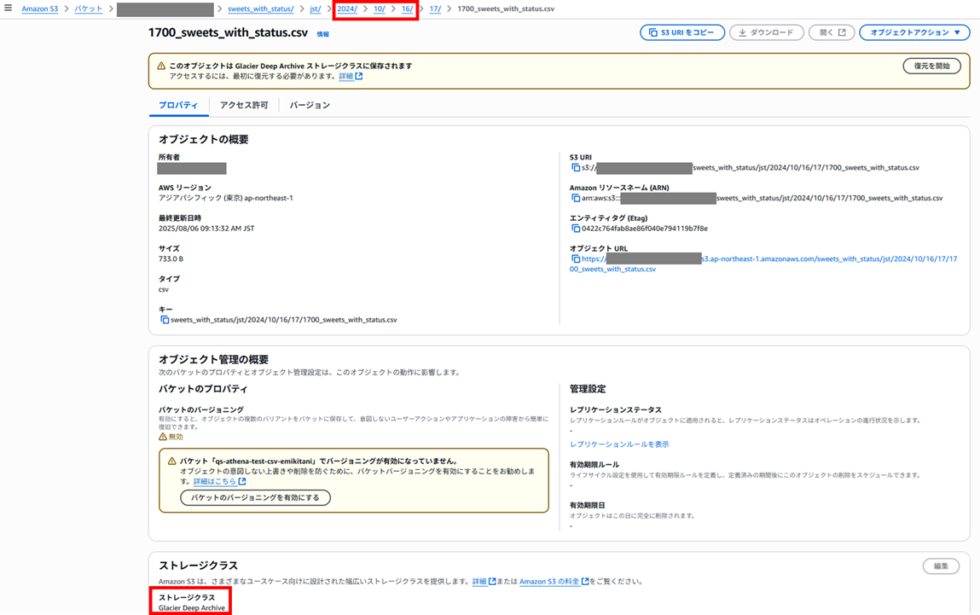Image resolution: width=980 pixels, height=615 pixels.
Task: Open the hamburger navigation menu icon
Action: 9,9
